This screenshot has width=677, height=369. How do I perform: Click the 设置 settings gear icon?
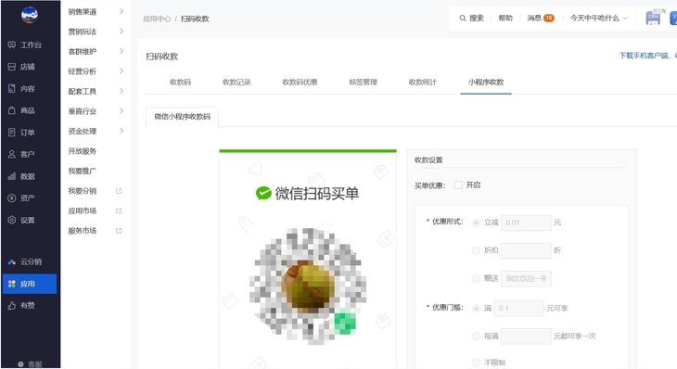(x=12, y=220)
